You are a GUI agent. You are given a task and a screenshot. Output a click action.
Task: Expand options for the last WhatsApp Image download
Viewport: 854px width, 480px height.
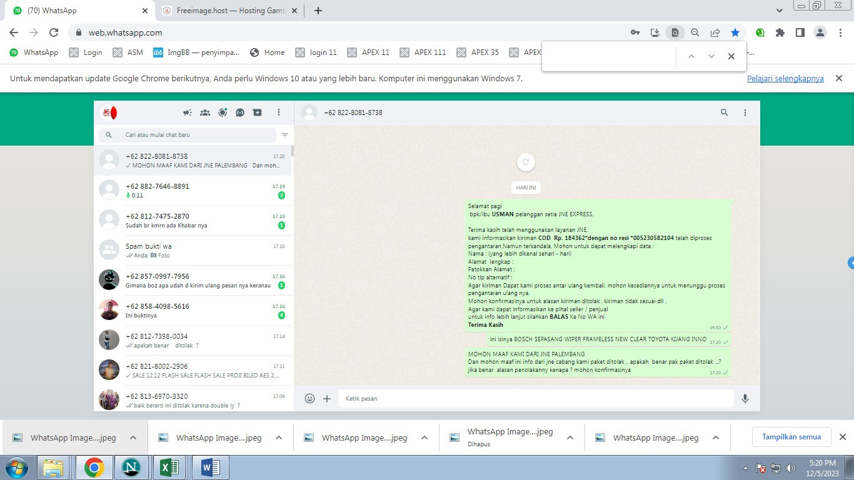716,437
